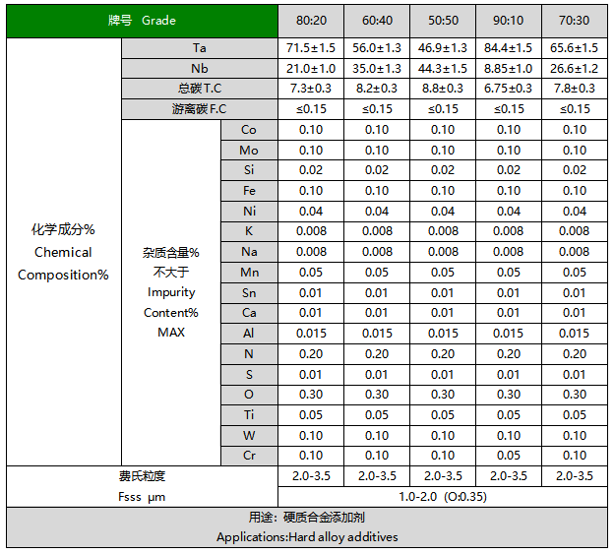The height and width of the screenshot is (554, 615).
Task: Click the 化学成分% Chemical Composition% cell
Action: point(63,252)
